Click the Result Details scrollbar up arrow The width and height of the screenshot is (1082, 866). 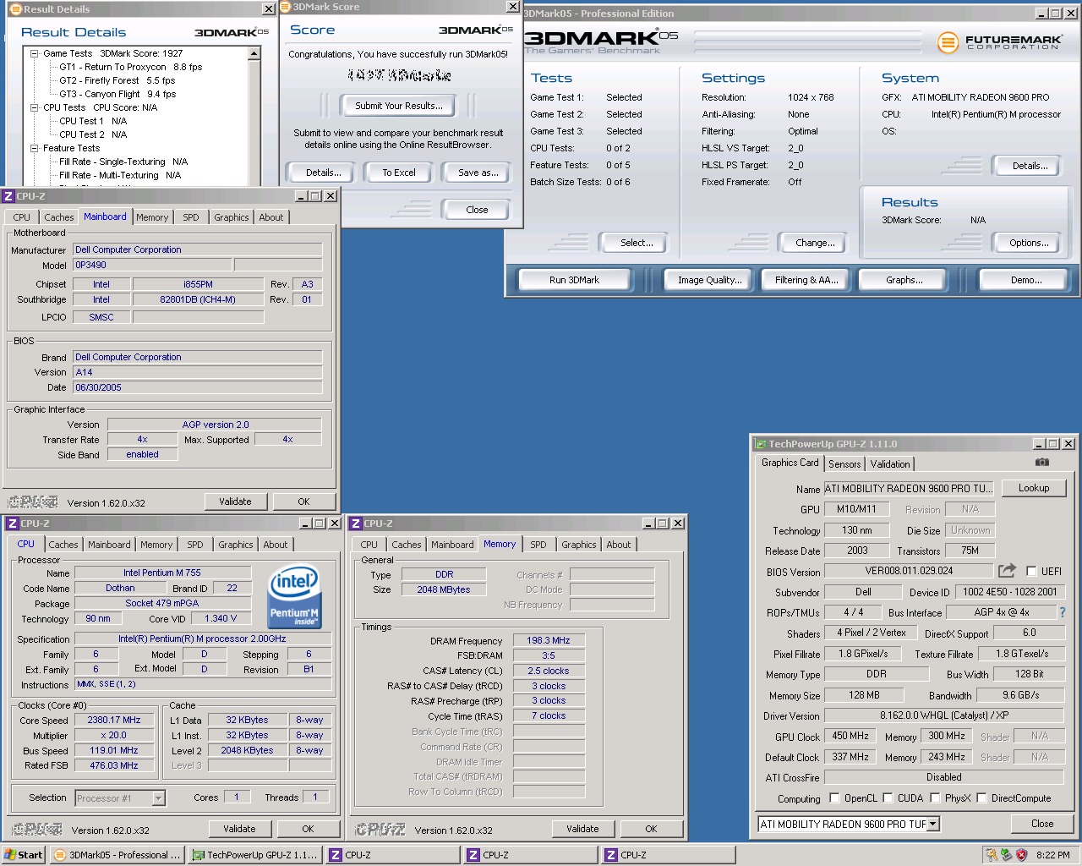point(254,53)
